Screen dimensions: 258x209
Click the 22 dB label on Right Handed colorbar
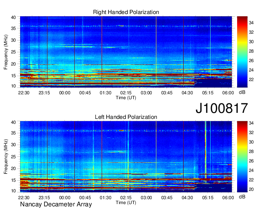[x=251, y=80]
